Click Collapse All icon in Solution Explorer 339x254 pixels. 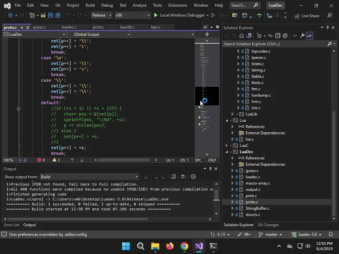[x=278, y=36]
